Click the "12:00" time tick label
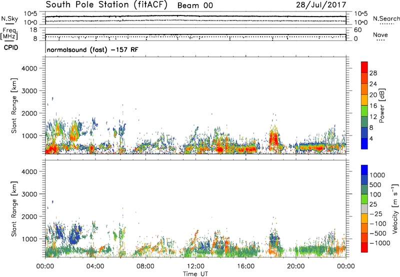The image size is (400, 277). click(x=195, y=266)
